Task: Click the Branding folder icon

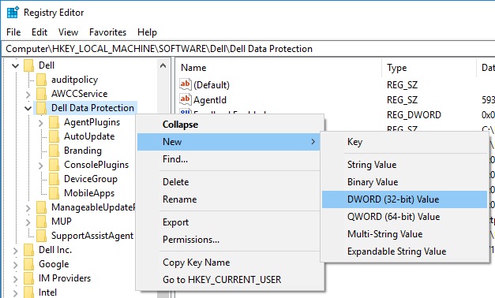Action: 54,151
